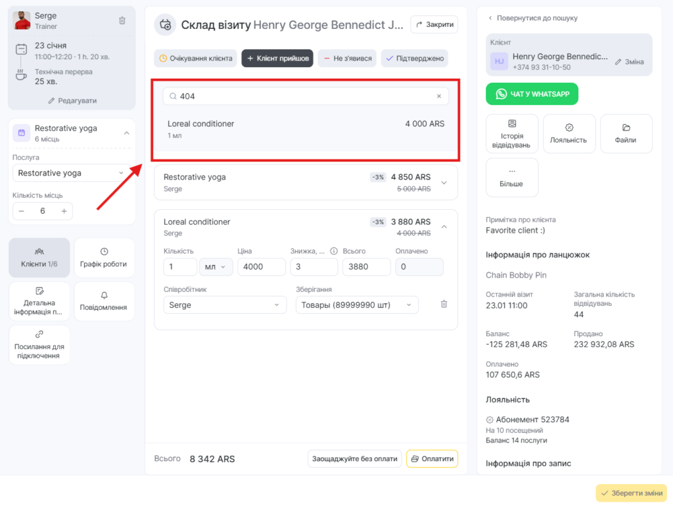This screenshot has width=673, height=509.
Task: Open the work schedule clock tile
Action: (x=104, y=257)
